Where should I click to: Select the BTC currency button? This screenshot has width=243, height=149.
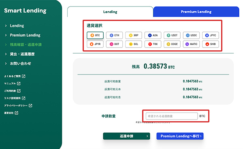tap(95, 35)
